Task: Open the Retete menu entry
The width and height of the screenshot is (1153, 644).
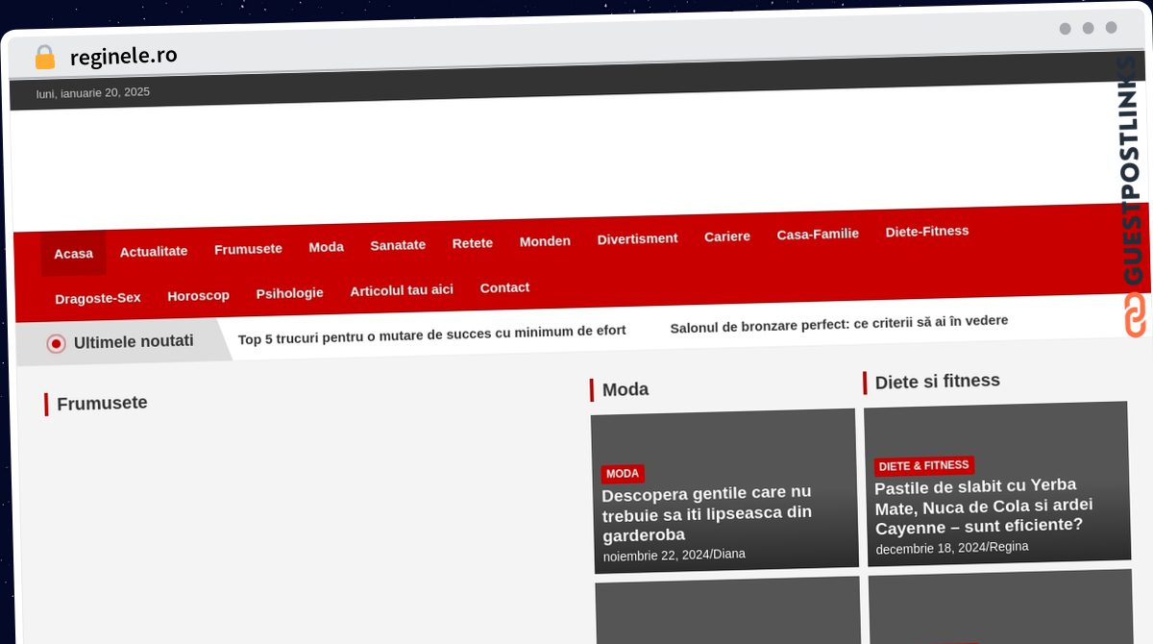Action: point(473,243)
